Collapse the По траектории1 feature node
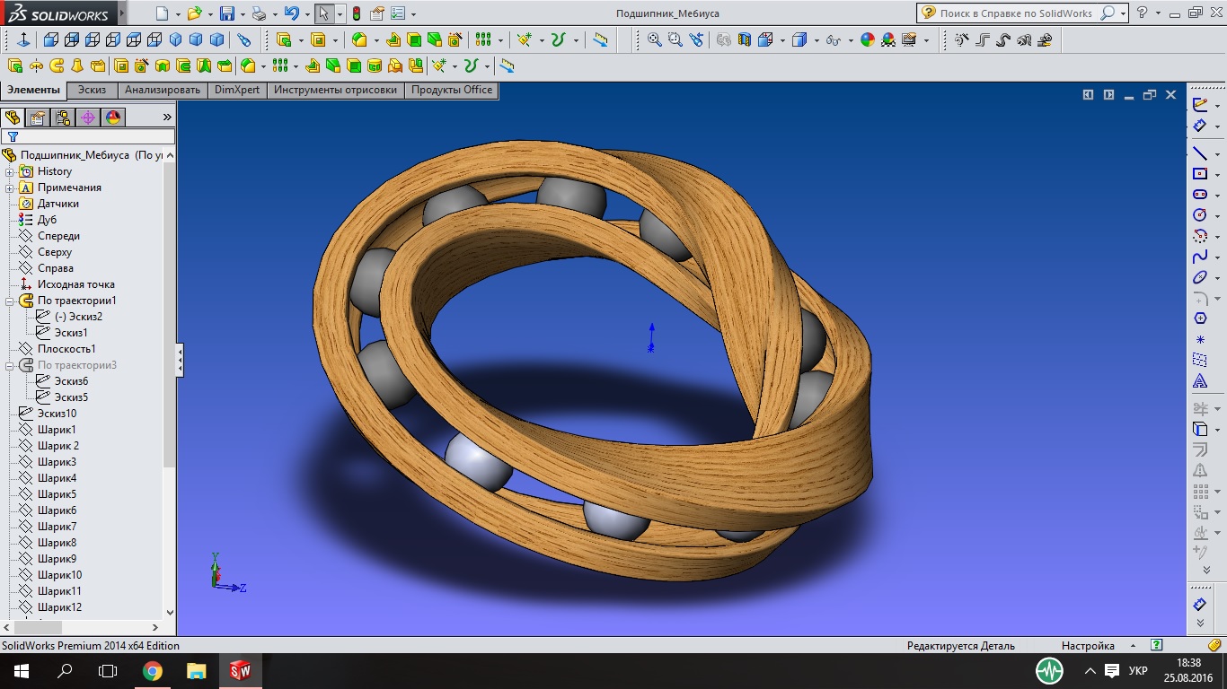Image resolution: width=1227 pixels, height=689 pixels. 10,301
